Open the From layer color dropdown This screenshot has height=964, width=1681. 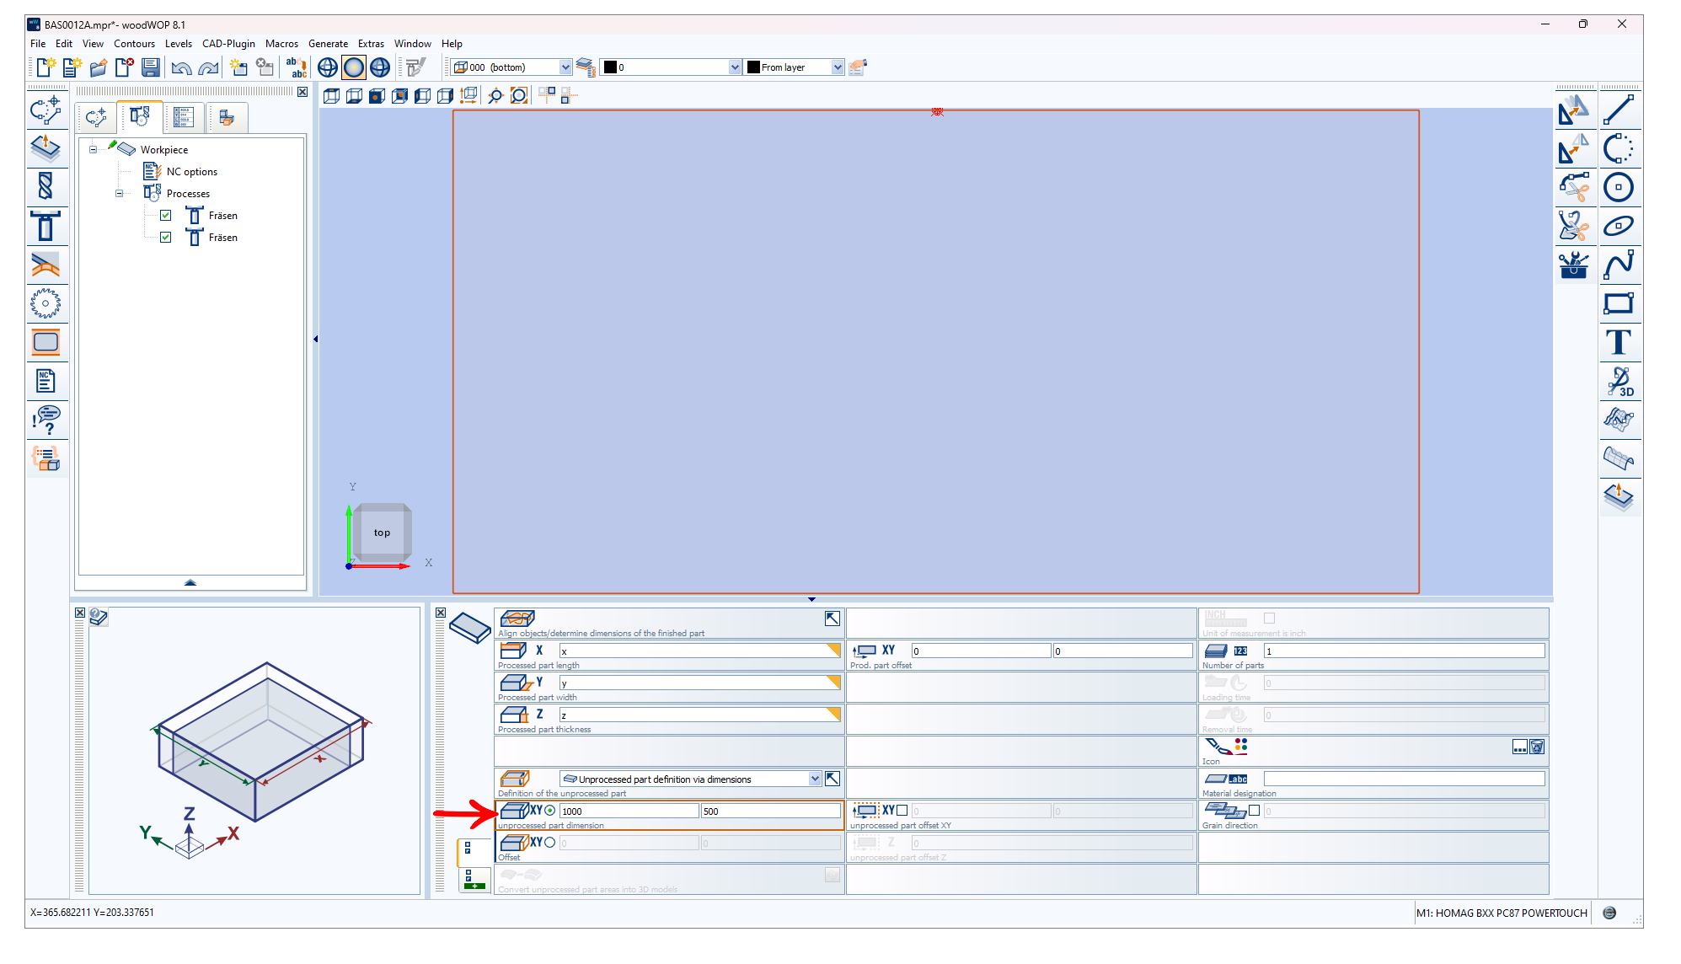coord(838,67)
